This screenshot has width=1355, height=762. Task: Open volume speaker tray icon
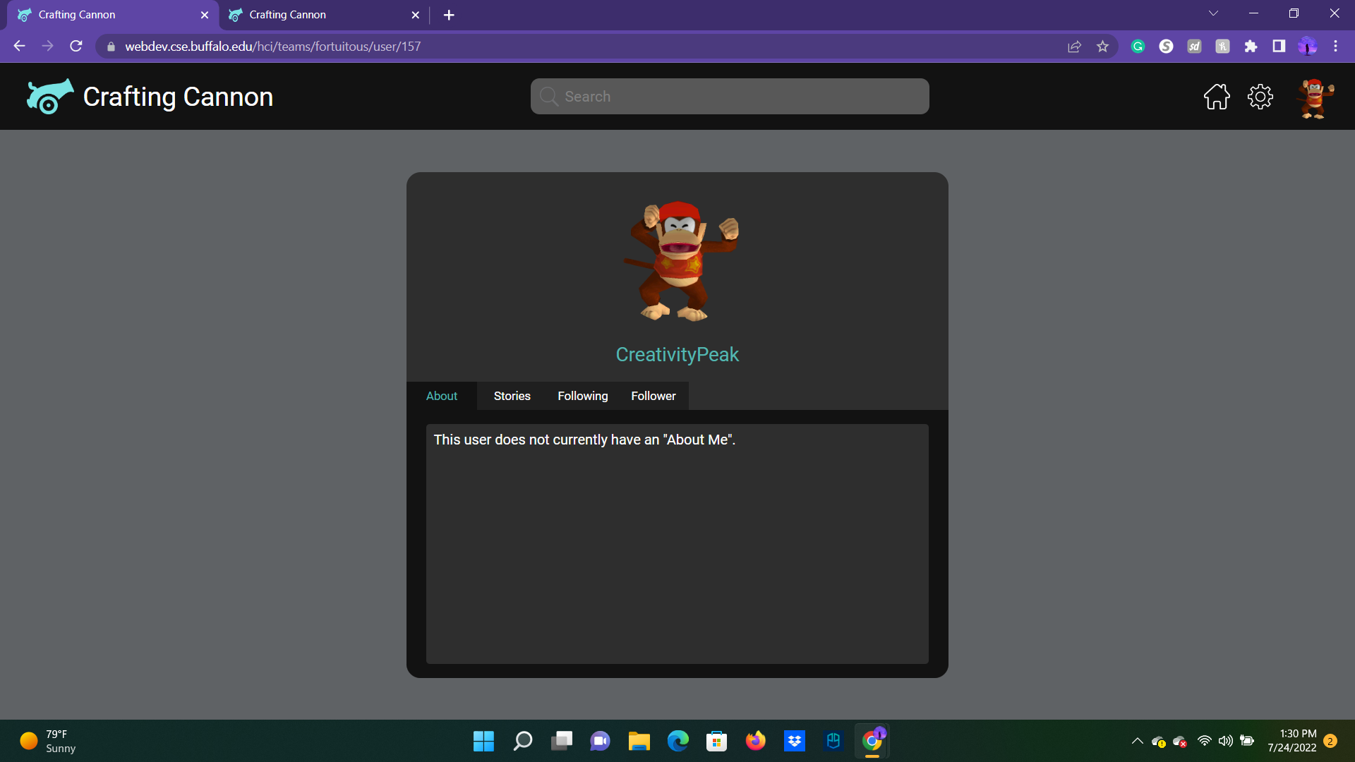(1226, 741)
